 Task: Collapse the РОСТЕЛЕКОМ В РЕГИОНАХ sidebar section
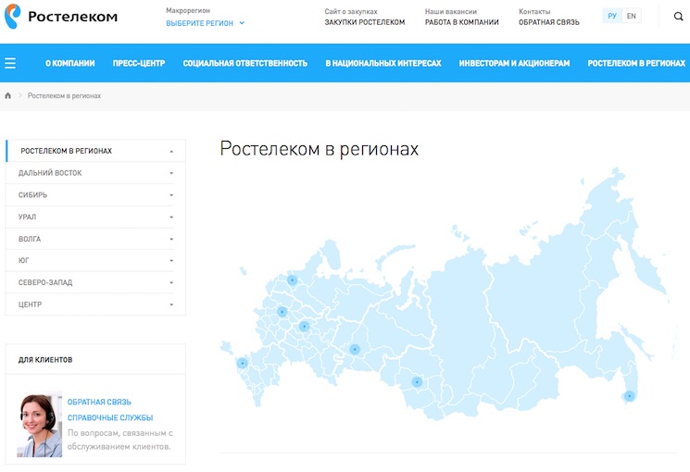click(x=171, y=152)
